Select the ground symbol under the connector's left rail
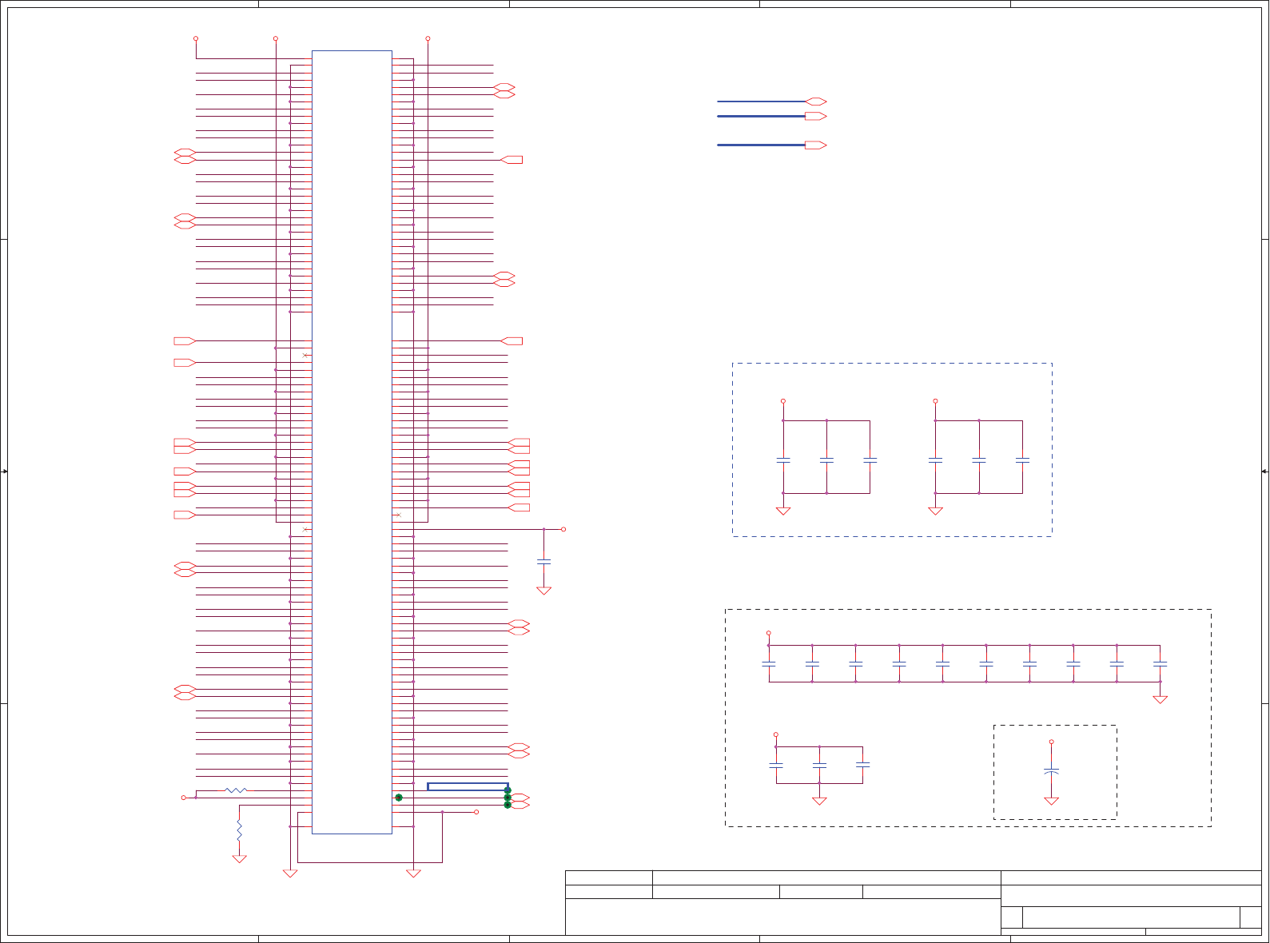 (x=290, y=873)
